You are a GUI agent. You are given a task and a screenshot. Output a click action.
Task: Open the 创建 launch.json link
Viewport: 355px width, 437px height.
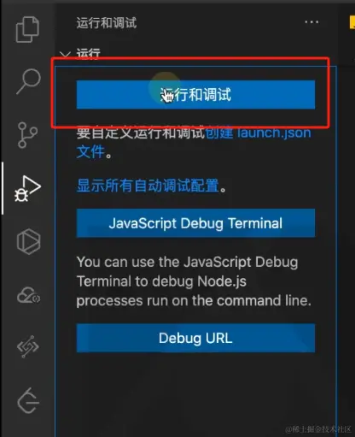[x=258, y=133]
